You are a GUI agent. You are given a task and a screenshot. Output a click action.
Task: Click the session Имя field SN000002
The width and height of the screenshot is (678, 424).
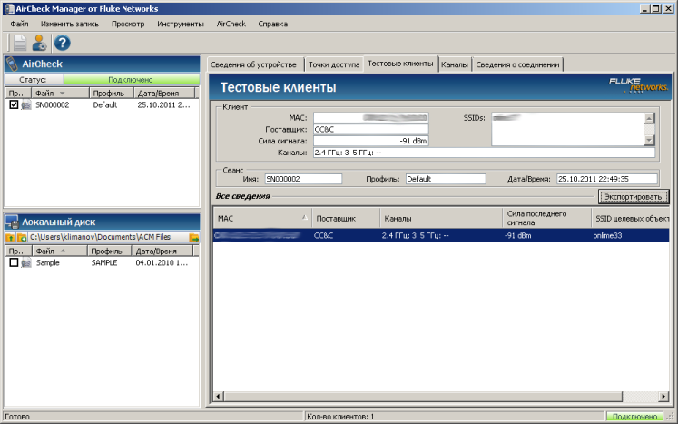[303, 179]
